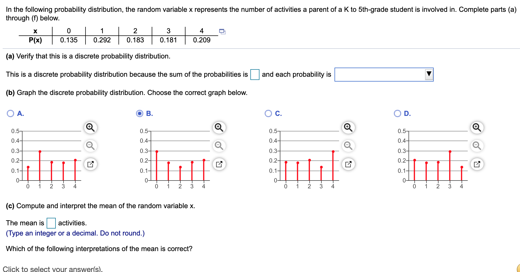Click the mean value input box

(51, 223)
